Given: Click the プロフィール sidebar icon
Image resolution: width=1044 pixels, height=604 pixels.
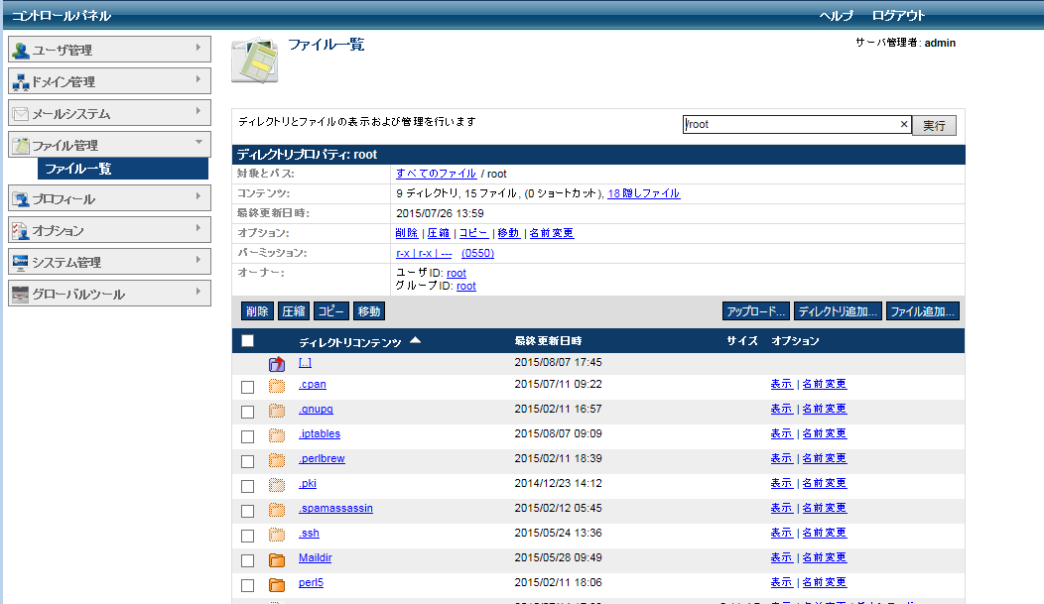Looking at the screenshot, I should tap(21, 199).
